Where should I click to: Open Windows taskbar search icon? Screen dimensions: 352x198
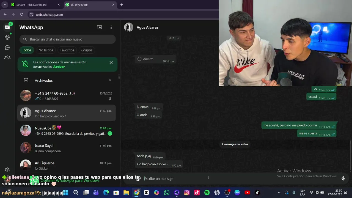[x=76, y=193]
